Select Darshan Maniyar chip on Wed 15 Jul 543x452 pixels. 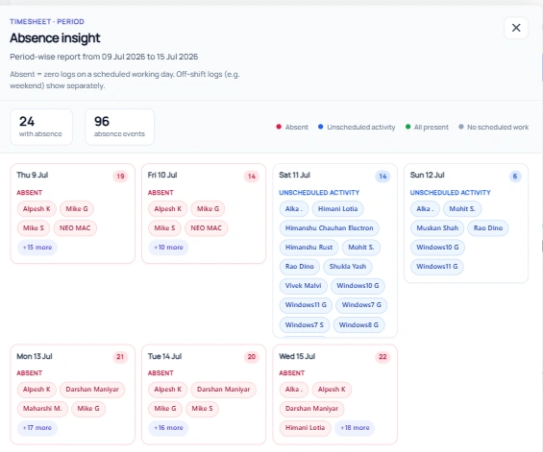click(x=311, y=409)
